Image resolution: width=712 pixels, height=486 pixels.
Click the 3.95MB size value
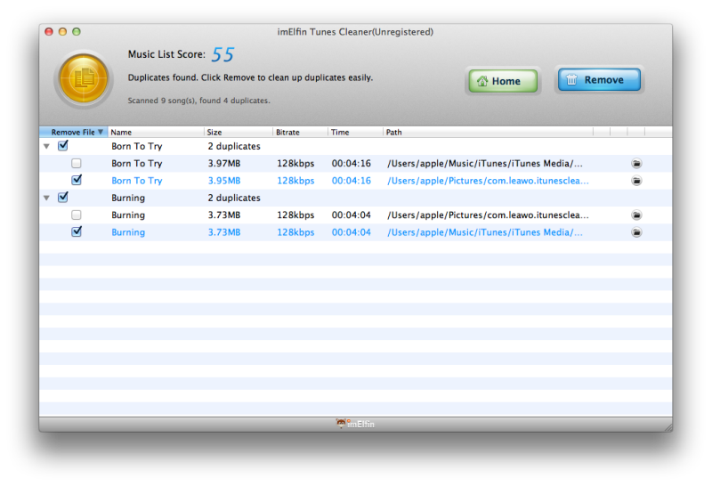tap(224, 181)
